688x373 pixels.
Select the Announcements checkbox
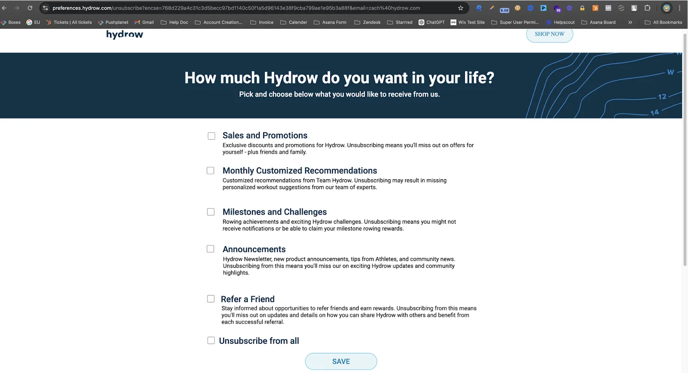click(x=210, y=249)
